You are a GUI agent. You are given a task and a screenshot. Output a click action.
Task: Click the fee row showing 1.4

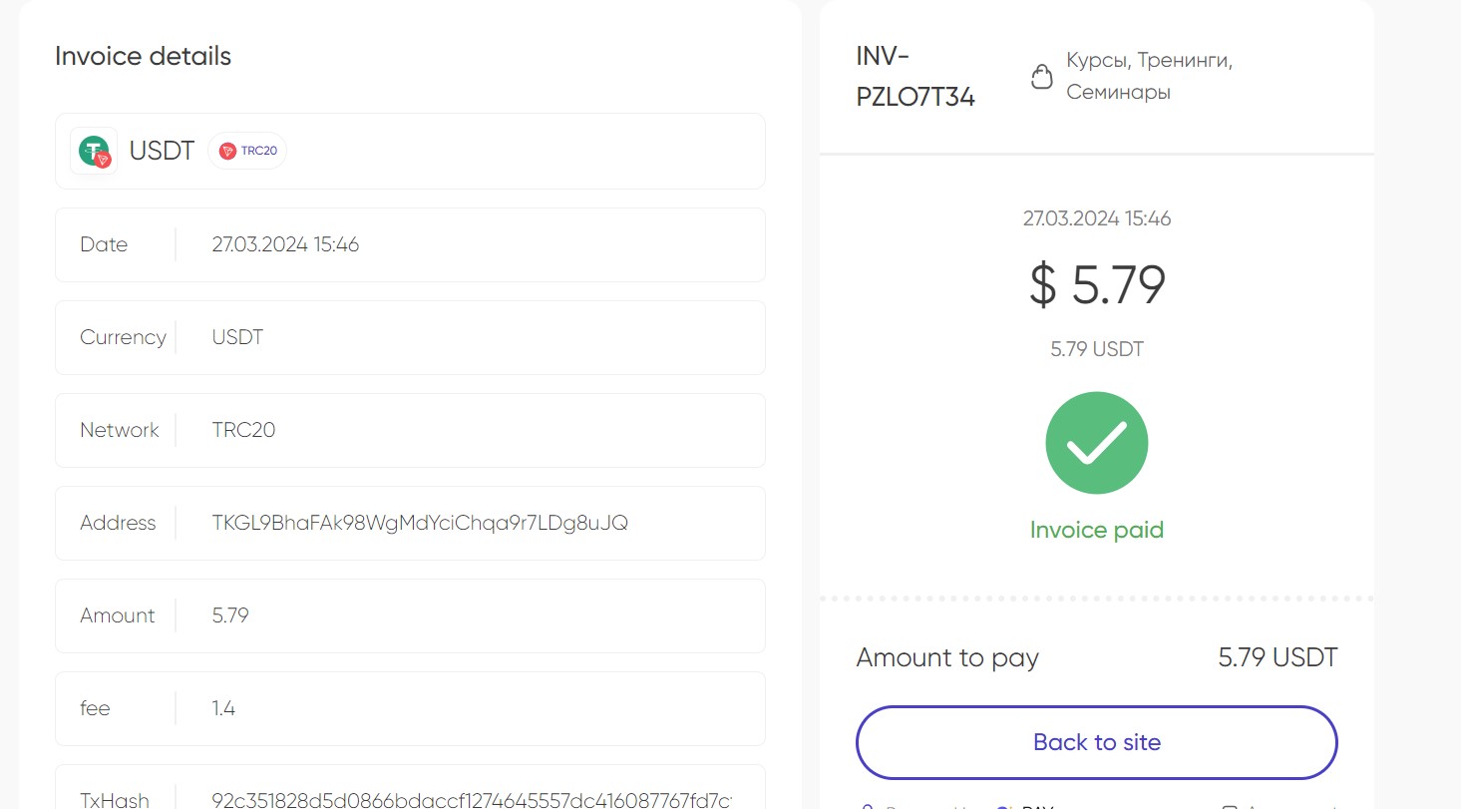pyautogui.click(x=410, y=708)
